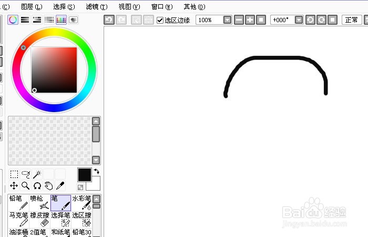
Task: Choose the 油漆桶 bucket tool
Action: (18, 233)
